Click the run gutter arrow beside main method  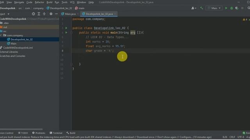pos(66,33)
